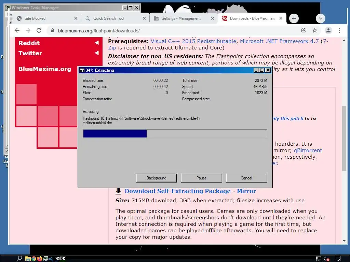Open the browser profile menu
Image resolution: width=350 pixels, height=262 pixels.
click(x=328, y=30)
